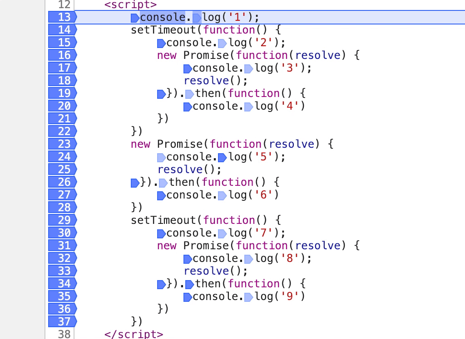Toggle inline breakpoint before console on line 27
This screenshot has height=339, width=465.
[161, 196]
